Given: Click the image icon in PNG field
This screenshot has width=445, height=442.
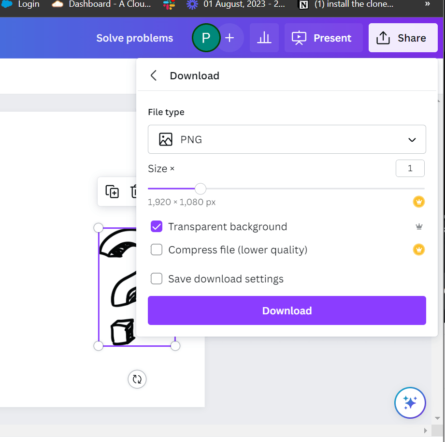Looking at the screenshot, I should tap(165, 139).
